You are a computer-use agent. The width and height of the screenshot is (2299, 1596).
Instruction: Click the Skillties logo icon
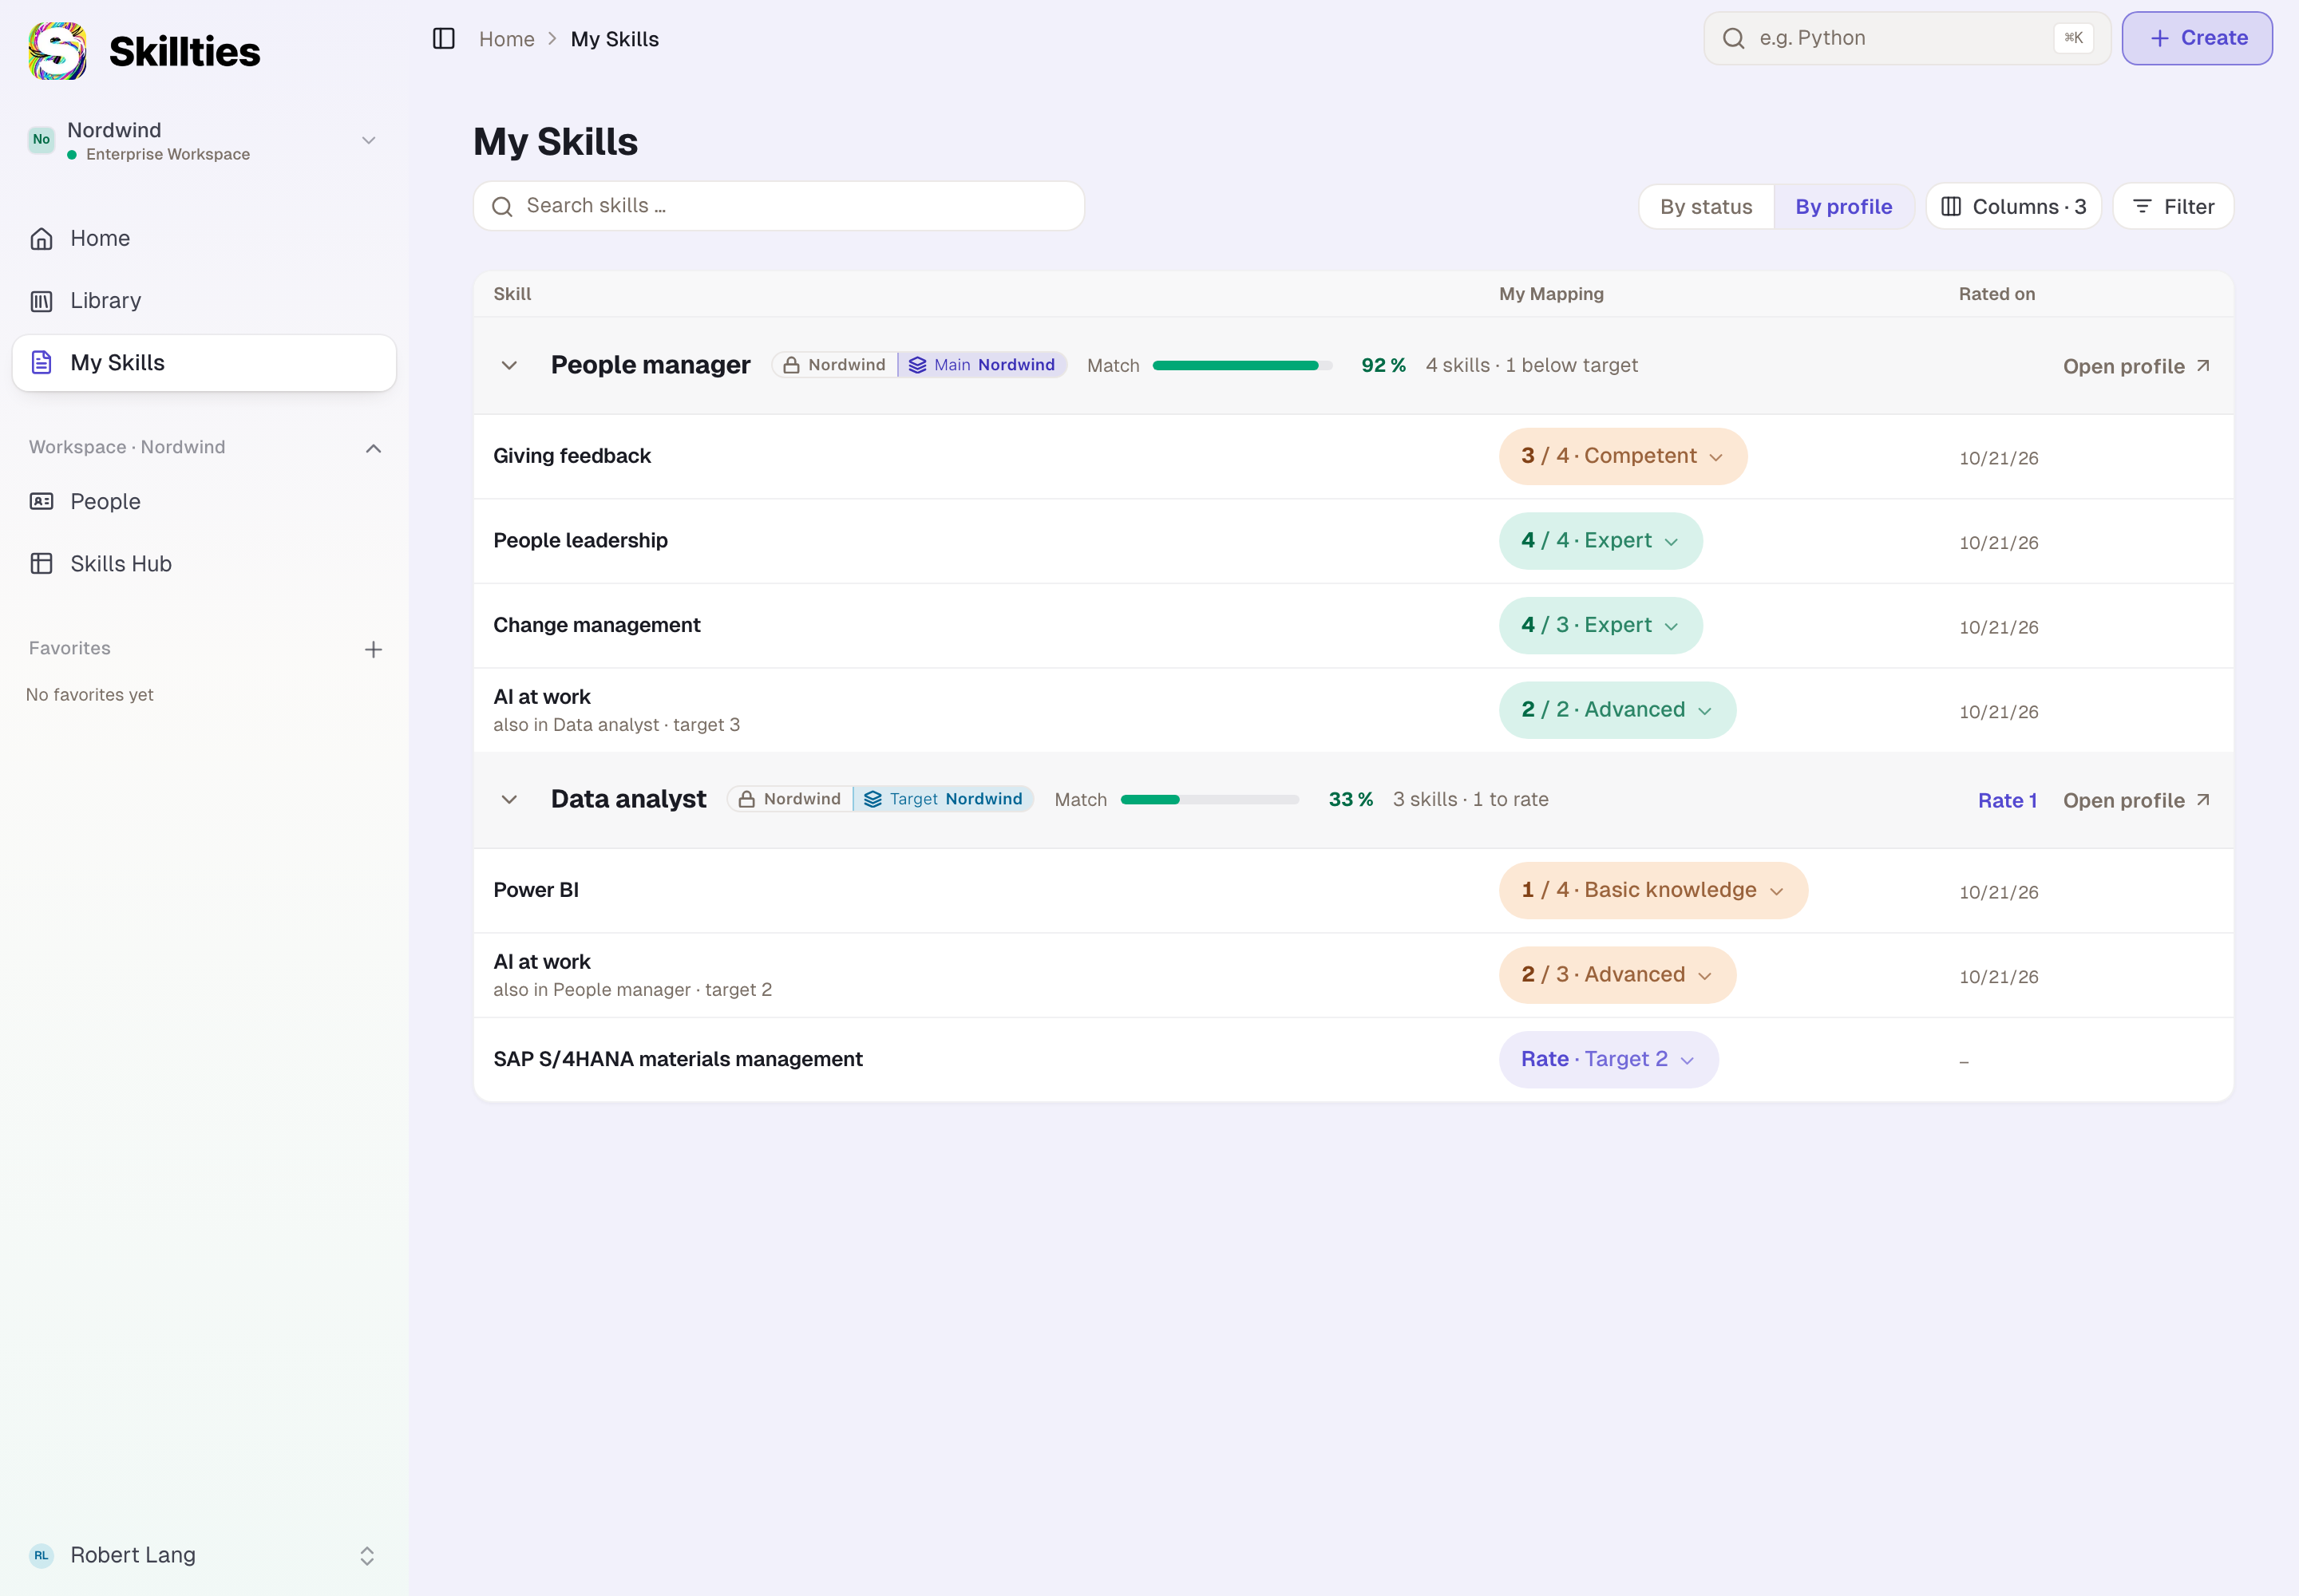click(57, 51)
